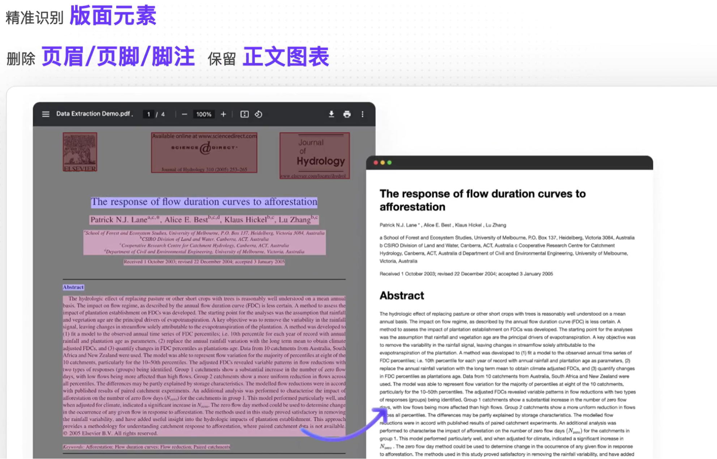Open the more actions three-dot menu
Image resolution: width=717 pixels, height=459 pixels.
(x=363, y=114)
